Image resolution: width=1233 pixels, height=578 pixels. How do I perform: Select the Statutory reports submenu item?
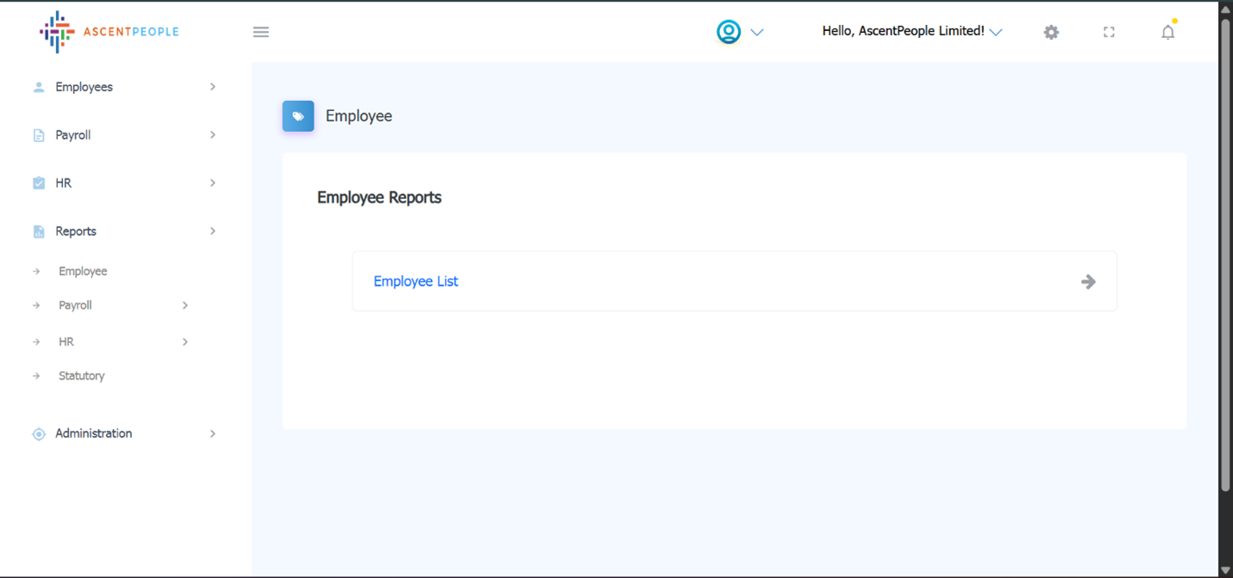tap(81, 376)
